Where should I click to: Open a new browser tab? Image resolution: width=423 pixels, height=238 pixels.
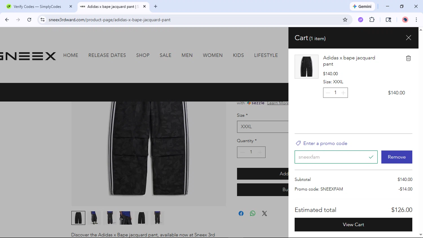click(x=156, y=6)
